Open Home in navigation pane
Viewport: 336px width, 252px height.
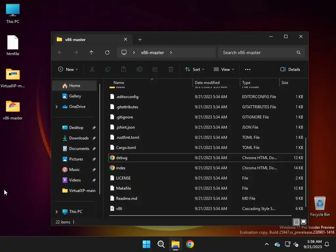pyautogui.click(x=74, y=86)
